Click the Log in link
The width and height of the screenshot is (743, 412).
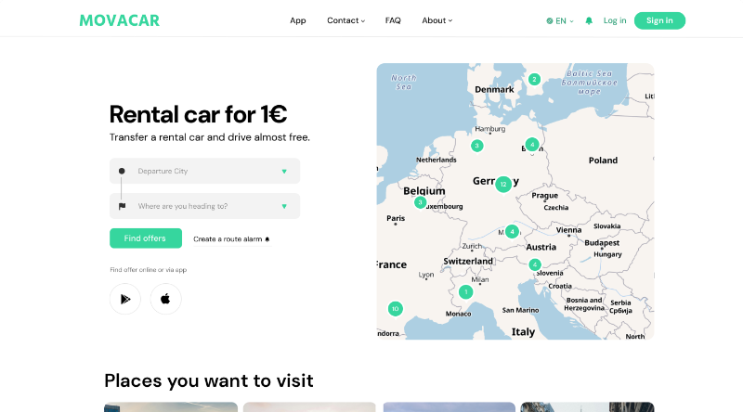615,20
